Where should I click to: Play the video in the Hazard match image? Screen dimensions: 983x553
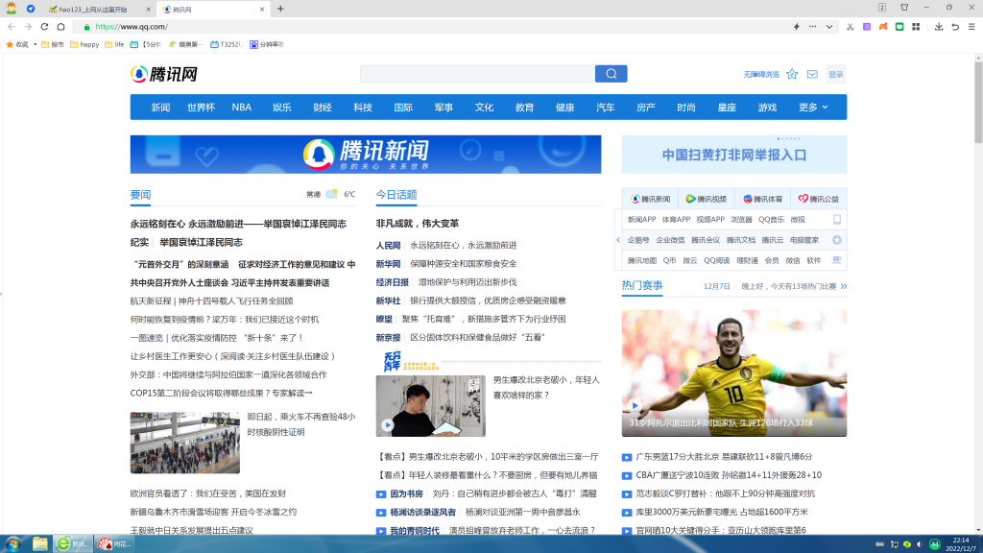click(634, 405)
